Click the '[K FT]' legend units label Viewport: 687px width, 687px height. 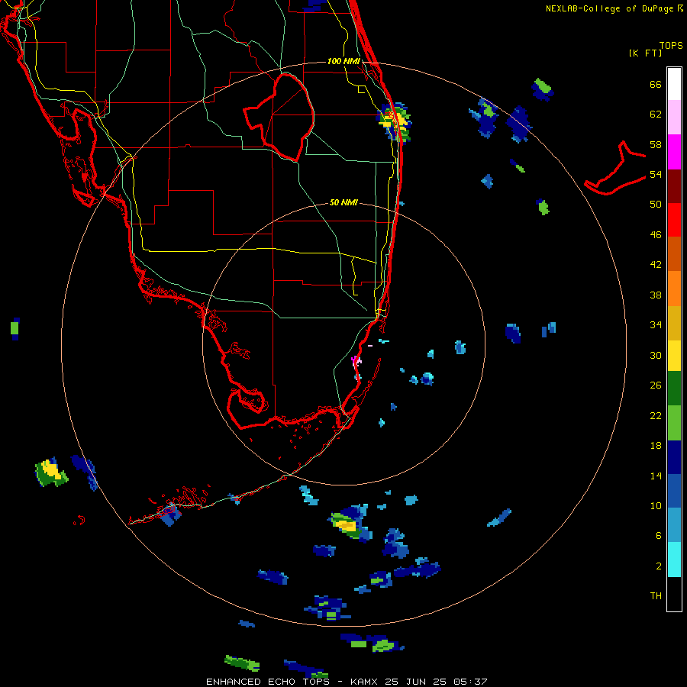[645, 53]
